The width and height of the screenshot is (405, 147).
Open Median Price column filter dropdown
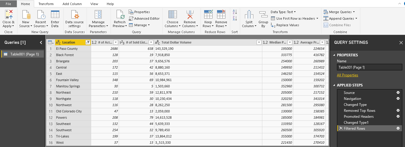tap(290, 43)
